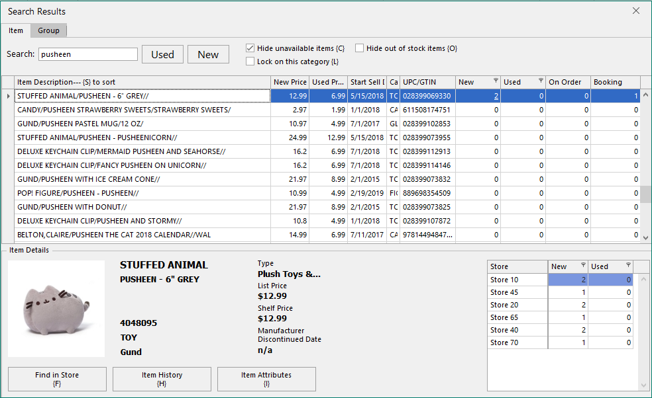
Task: Click UPC 889698354509 cell
Action: tap(427, 193)
